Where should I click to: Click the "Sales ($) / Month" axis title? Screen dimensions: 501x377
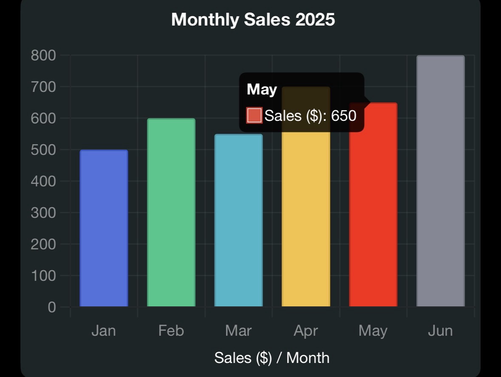[x=272, y=357]
